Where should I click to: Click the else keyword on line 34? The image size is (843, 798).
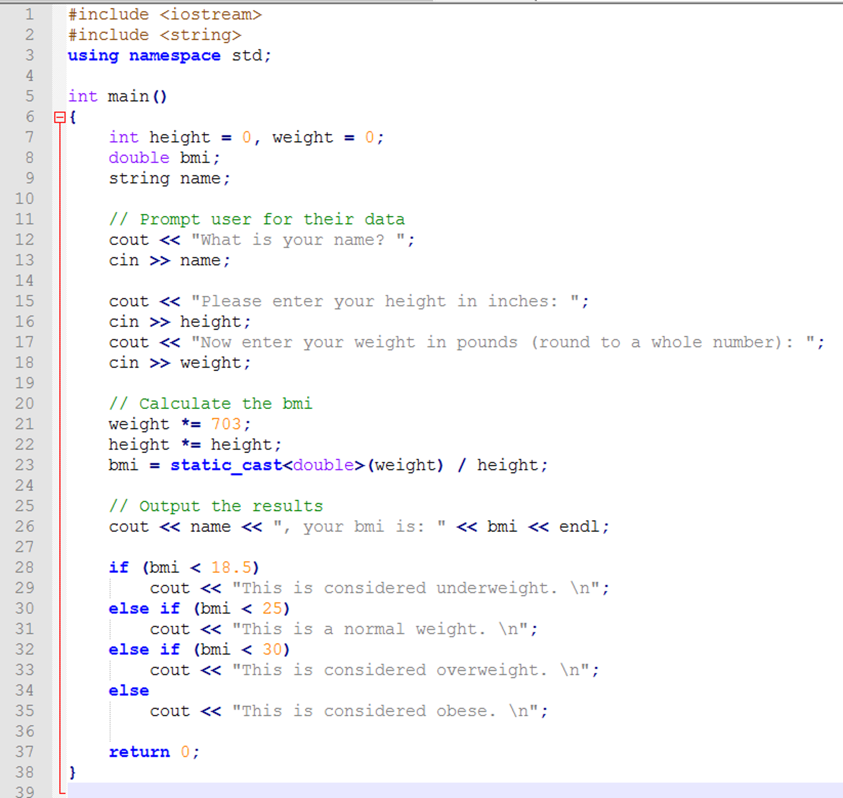pyautogui.click(x=129, y=690)
